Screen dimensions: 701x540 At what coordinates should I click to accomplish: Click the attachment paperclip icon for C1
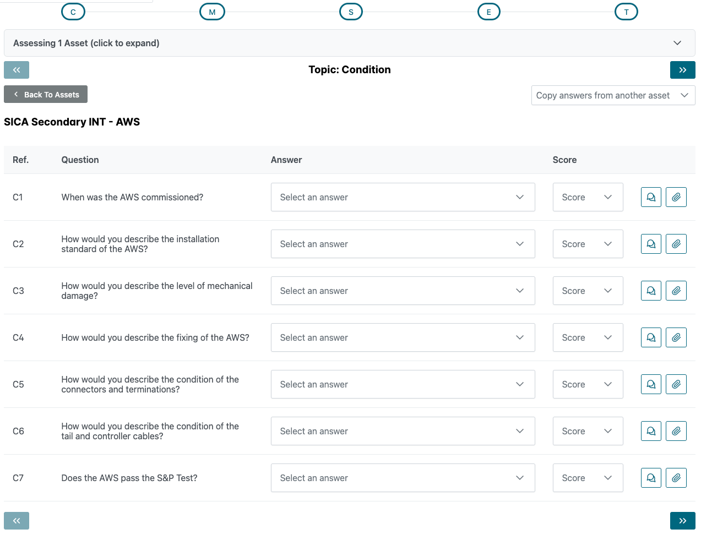point(676,197)
